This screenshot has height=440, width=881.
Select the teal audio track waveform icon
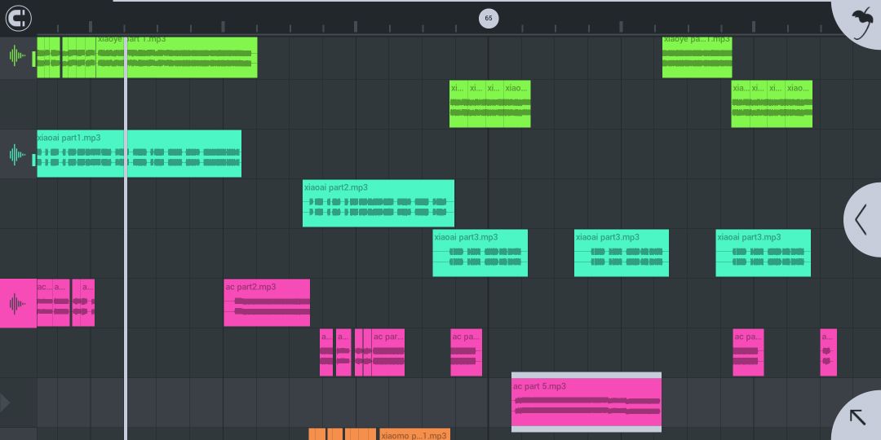[17, 154]
